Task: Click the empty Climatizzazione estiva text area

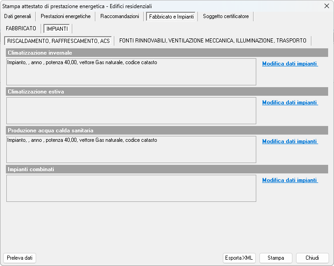Action: click(131, 111)
